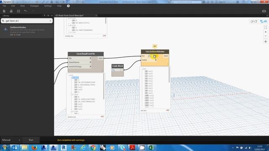Click the item output port on List.GetItemAtIndex
The height and width of the screenshot is (151, 269).
166,56
